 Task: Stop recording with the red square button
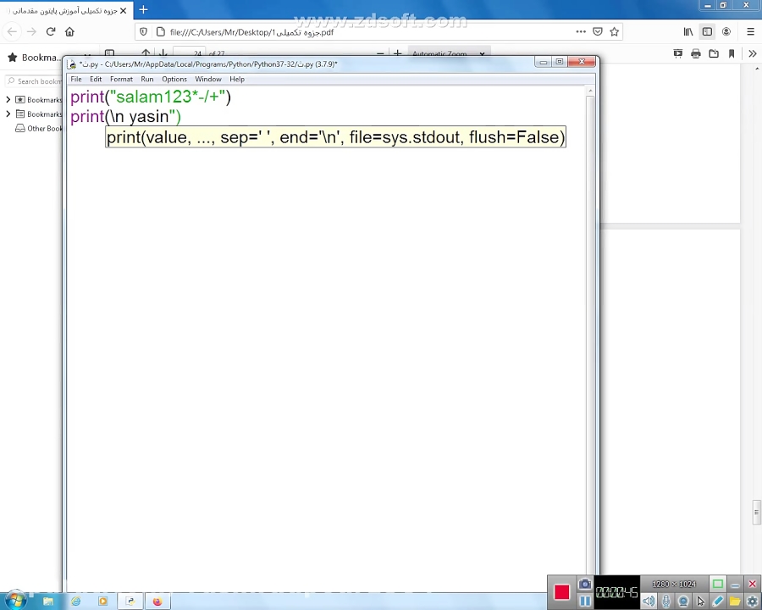[561, 592]
